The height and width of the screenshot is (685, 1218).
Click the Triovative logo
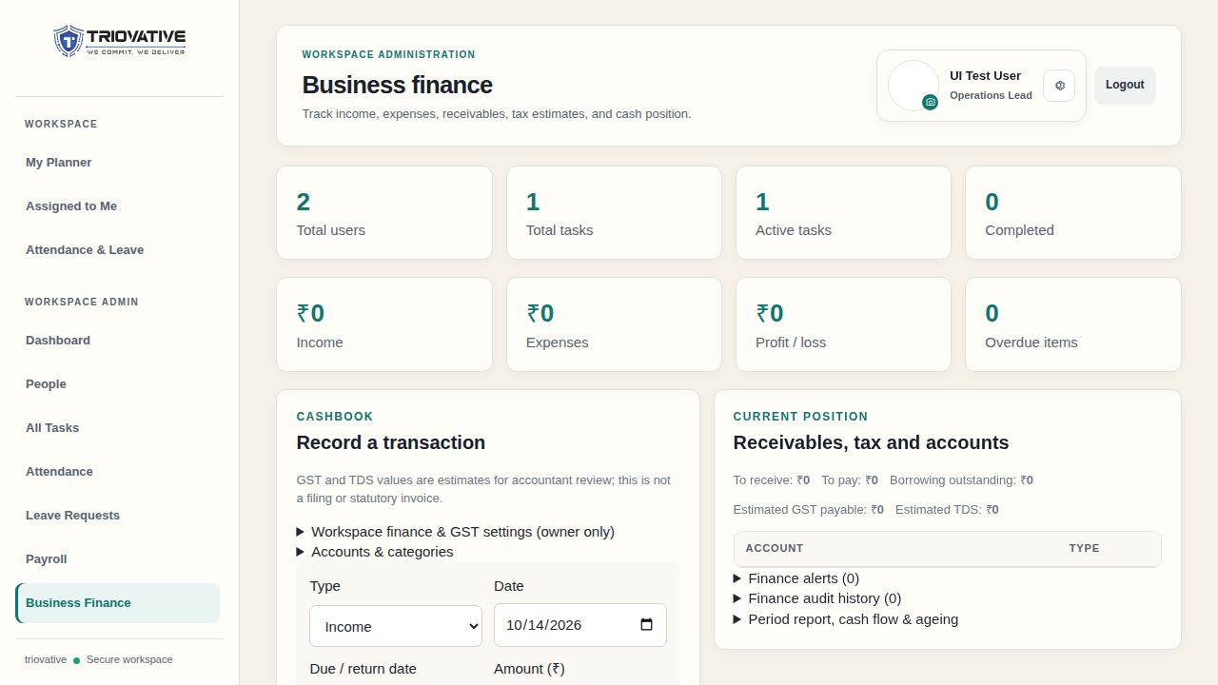pos(119,41)
